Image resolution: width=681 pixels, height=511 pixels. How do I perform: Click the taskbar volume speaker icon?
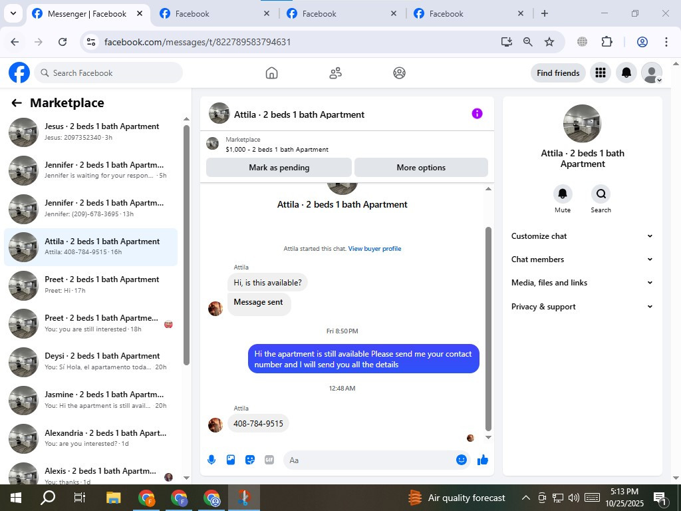click(x=574, y=498)
